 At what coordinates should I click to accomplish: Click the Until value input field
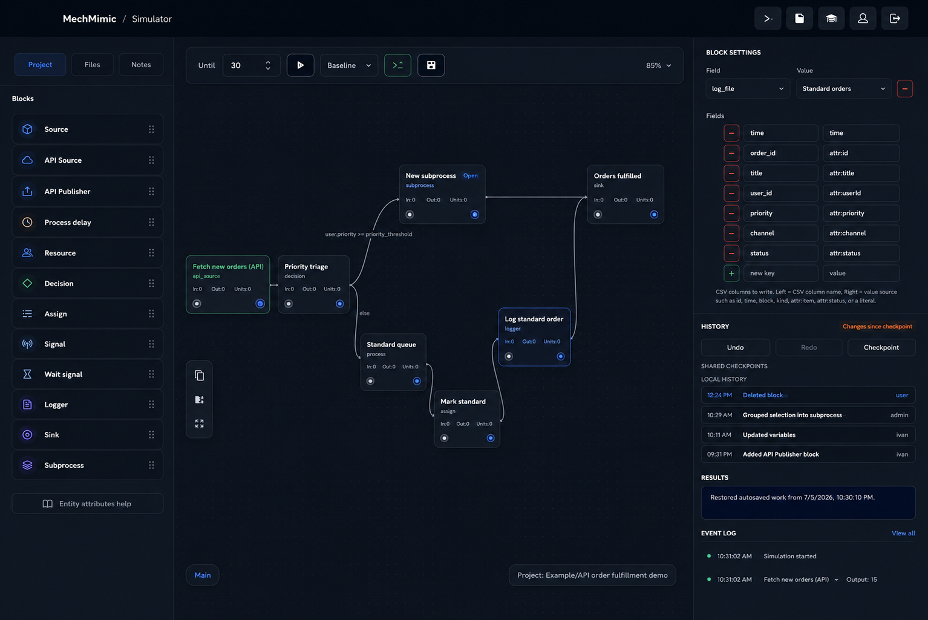coord(251,65)
